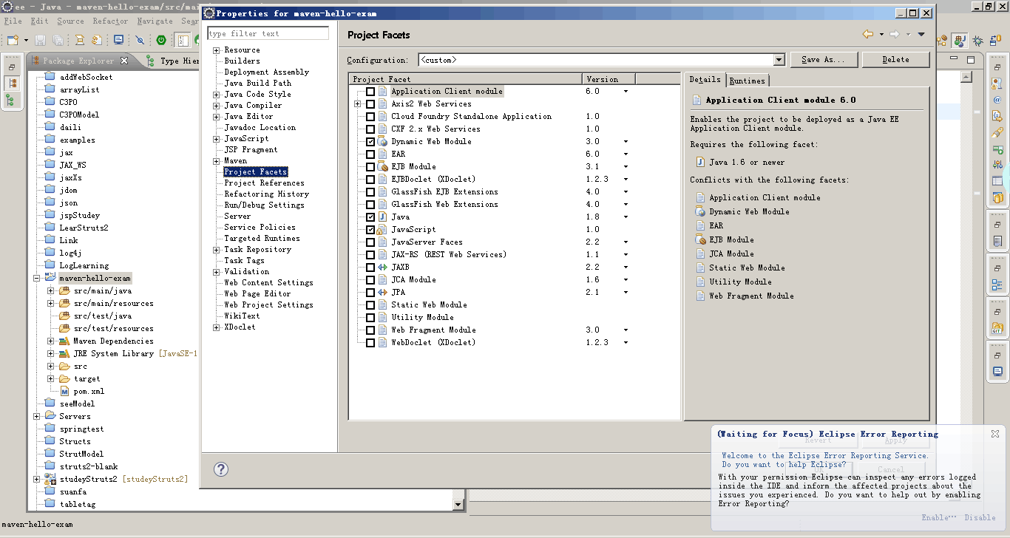Viewport: 1010px width, 538px height.
Task: Check the EJB Module facet checkbox
Action: coord(370,167)
